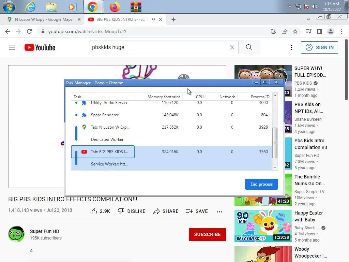
Task: Go back to the previous page
Action: (x=7, y=31)
